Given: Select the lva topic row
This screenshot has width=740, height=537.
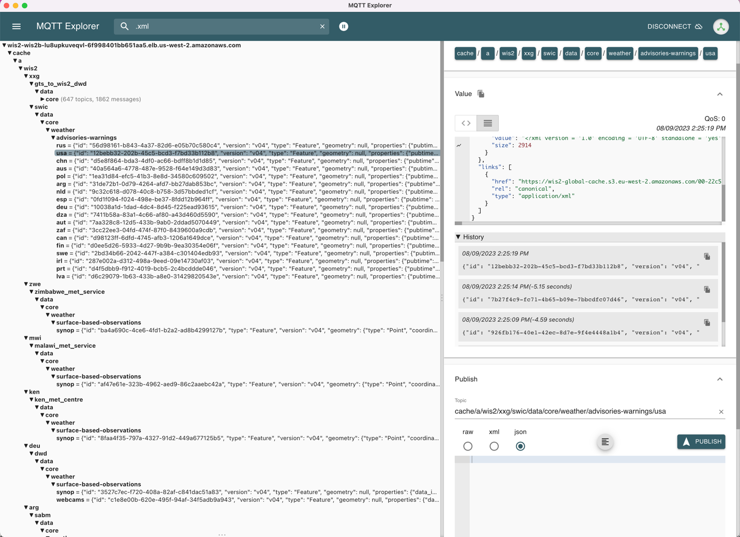Looking at the screenshot, I should [247, 276].
